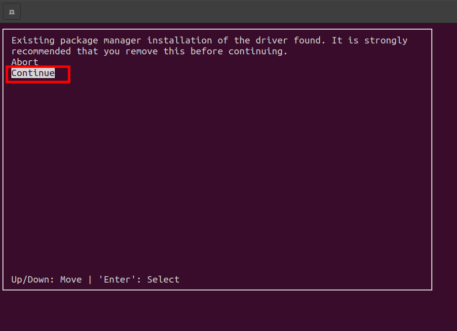Click the word 'recommended' on the second line

click(x=41, y=51)
